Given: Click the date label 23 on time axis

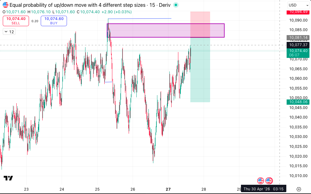Looking at the screenshot, I should [26, 189].
